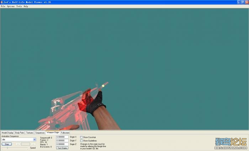Open the File menu
Image resolution: width=249 pixels, height=151 pixels.
click(x=3, y=6)
